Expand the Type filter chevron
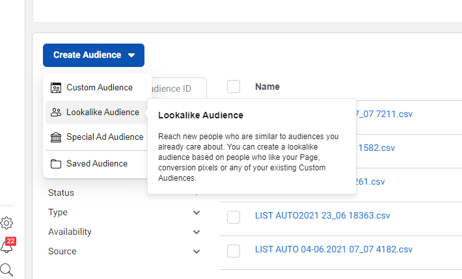 [197, 213]
